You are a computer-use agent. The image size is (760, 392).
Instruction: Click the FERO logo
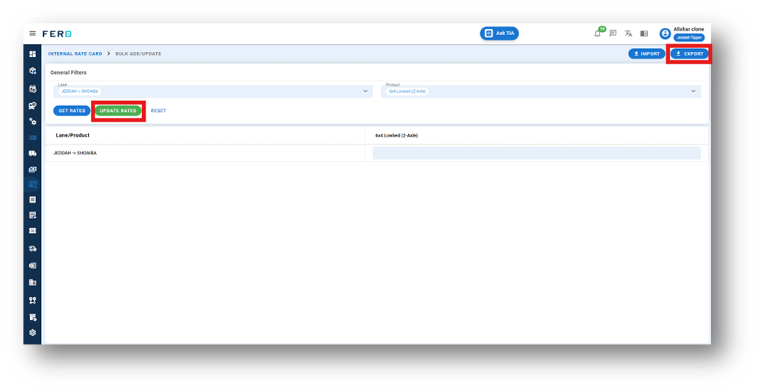(x=57, y=34)
